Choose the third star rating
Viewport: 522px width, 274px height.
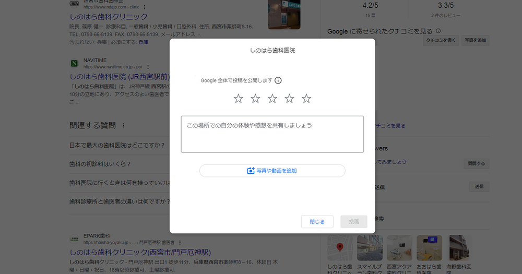click(272, 99)
